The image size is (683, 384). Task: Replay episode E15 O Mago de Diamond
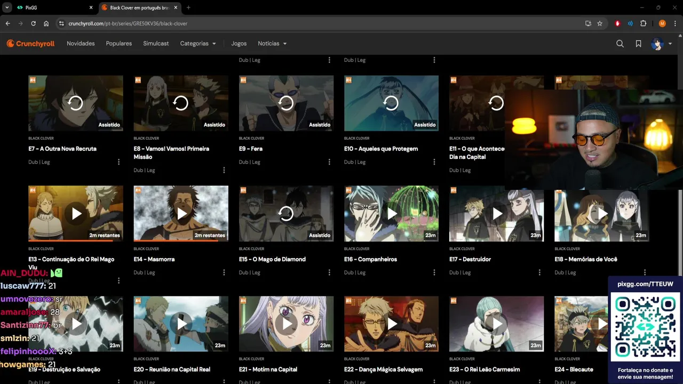click(x=286, y=213)
